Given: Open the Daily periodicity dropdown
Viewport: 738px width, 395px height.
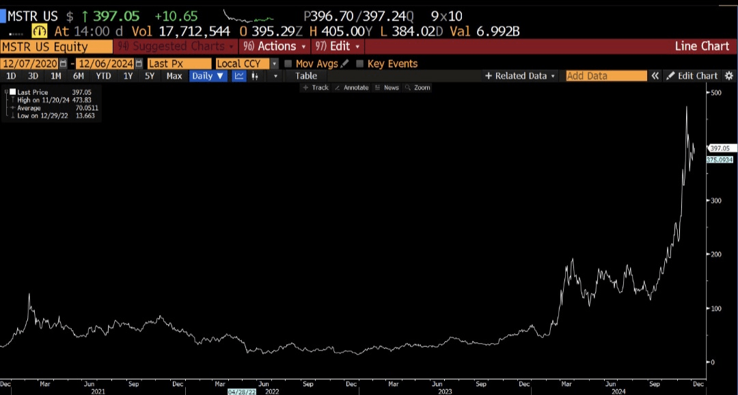Looking at the screenshot, I should pyautogui.click(x=208, y=76).
